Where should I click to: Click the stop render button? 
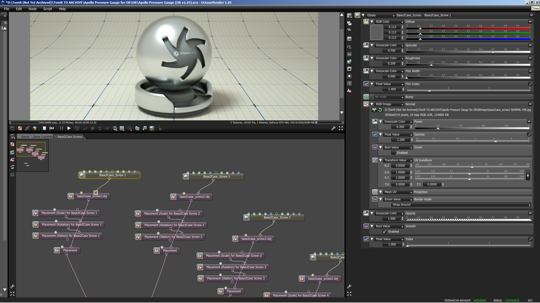[44, 128]
